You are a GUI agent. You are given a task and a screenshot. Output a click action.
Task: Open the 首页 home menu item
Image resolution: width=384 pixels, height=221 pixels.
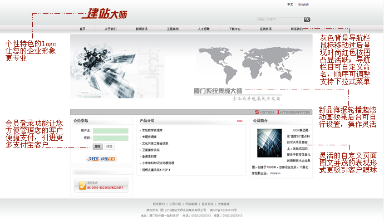point(82,29)
